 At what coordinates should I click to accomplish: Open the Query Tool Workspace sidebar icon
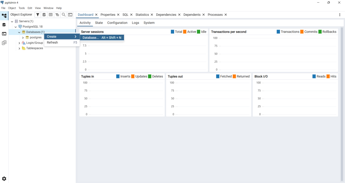click(x=4, y=25)
